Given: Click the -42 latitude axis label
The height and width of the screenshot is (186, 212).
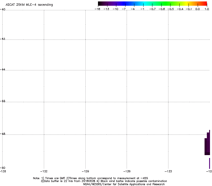Looking at the screenshot, I should click(3, 39).
